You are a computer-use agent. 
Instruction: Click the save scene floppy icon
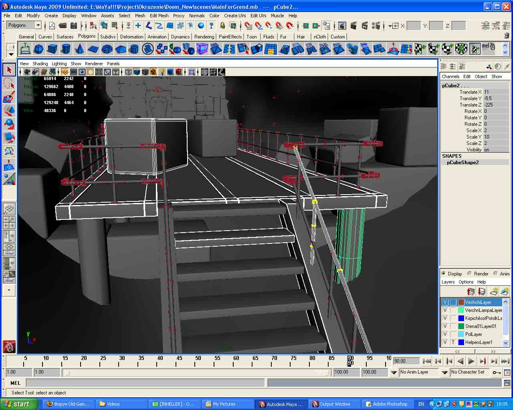point(73,26)
